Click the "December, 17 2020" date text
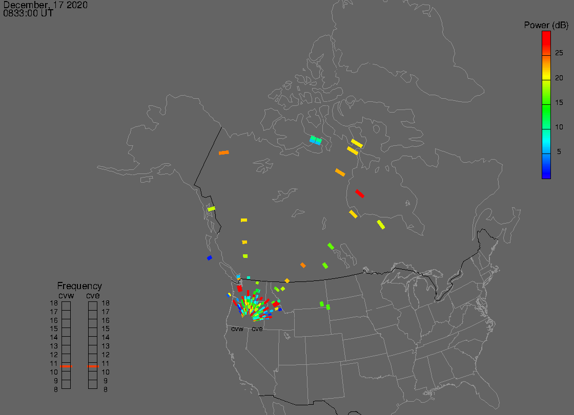The height and width of the screenshot is (415, 574). pos(46,5)
